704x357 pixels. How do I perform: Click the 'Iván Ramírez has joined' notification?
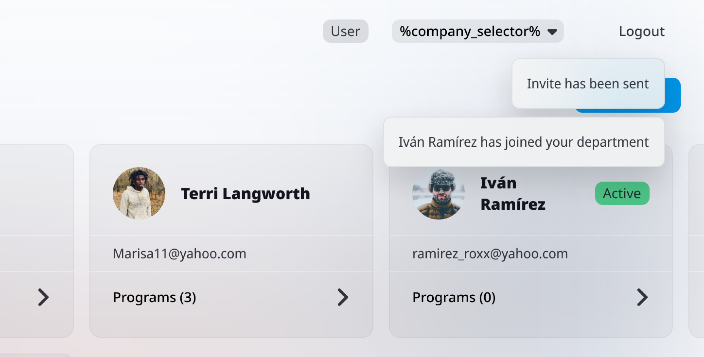(x=523, y=142)
